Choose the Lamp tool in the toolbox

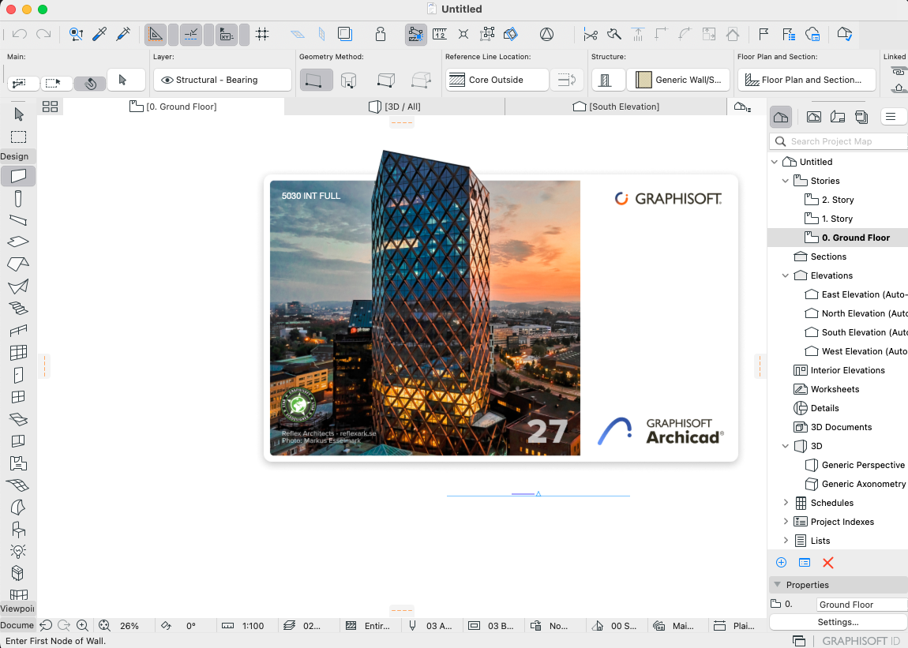point(18,551)
